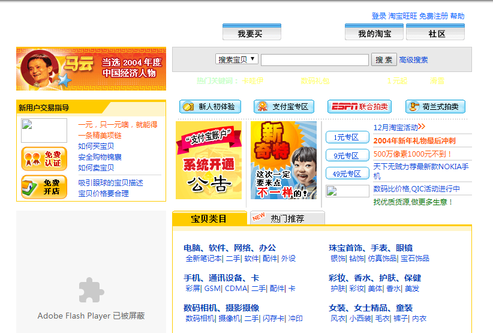
Task: Open subcategory 闪存卡
Action: pyautogui.click(x=273, y=319)
